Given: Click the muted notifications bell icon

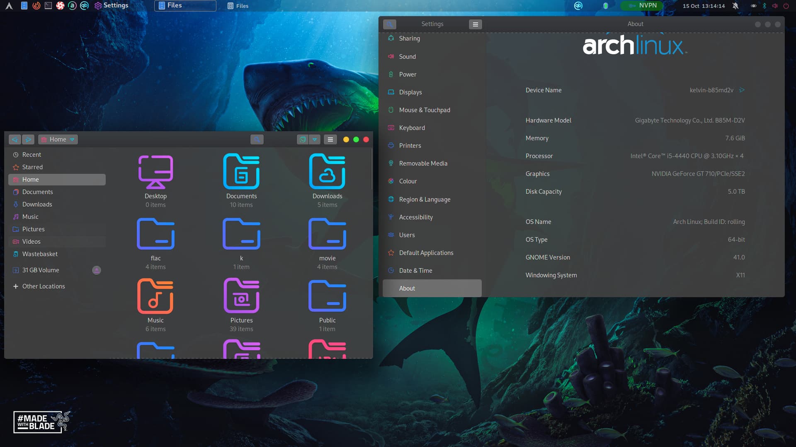Looking at the screenshot, I should (x=735, y=6).
